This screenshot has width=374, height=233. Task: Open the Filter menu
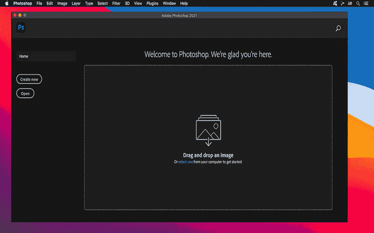116,3
